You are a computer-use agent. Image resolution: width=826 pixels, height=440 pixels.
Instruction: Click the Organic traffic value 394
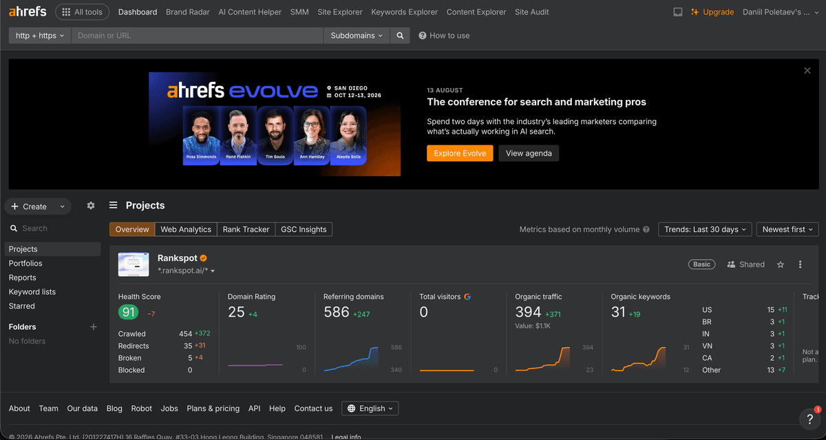(x=529, y=312)
